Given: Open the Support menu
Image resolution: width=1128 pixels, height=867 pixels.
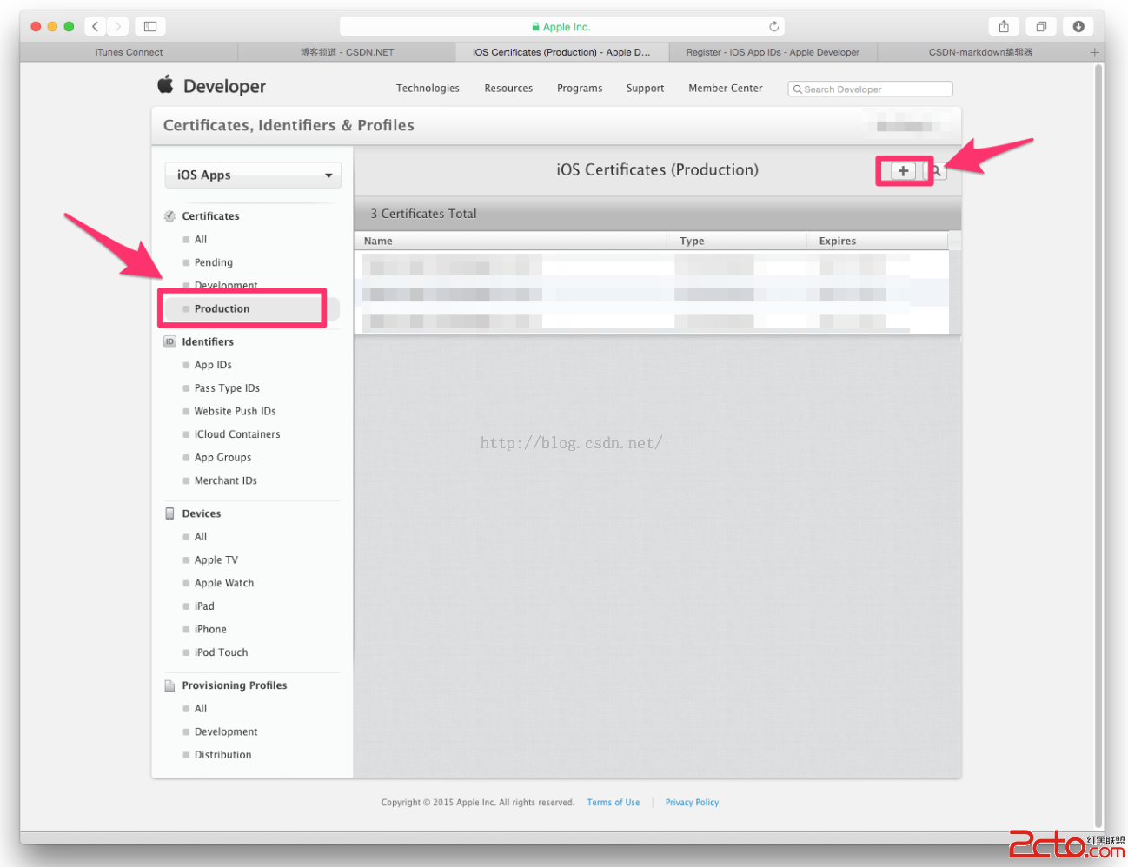Looking at the screenshot, I should pos(645,89).
